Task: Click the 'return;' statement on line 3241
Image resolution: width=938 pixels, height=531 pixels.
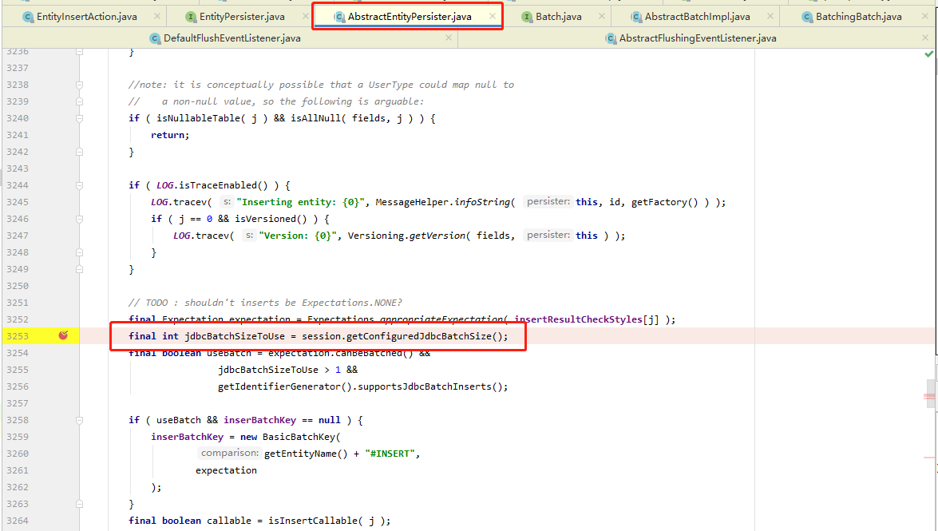Action: coord(170,135)
